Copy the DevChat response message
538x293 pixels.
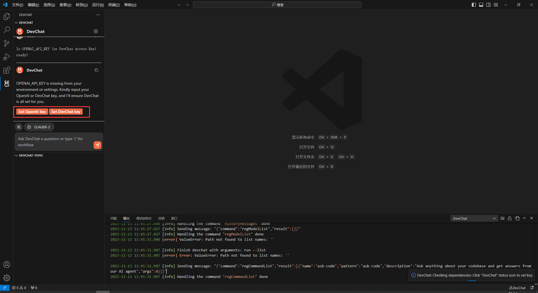click(96, 70)
